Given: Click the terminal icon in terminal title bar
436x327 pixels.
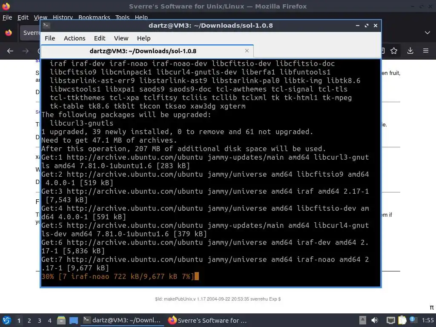Looking at the screenshot, I should coord(46,25).
